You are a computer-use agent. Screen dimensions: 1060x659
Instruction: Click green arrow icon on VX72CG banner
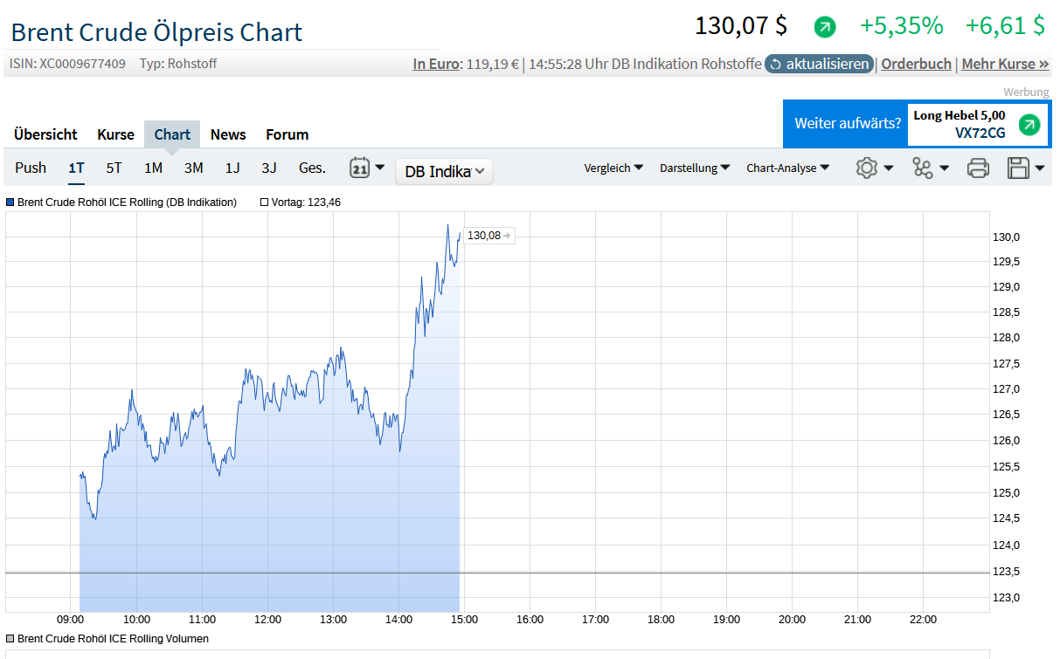coord(1029,125)
